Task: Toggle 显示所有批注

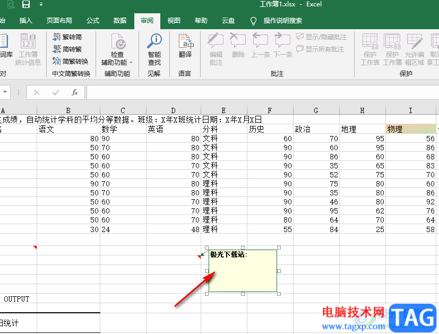Action: 320,49
